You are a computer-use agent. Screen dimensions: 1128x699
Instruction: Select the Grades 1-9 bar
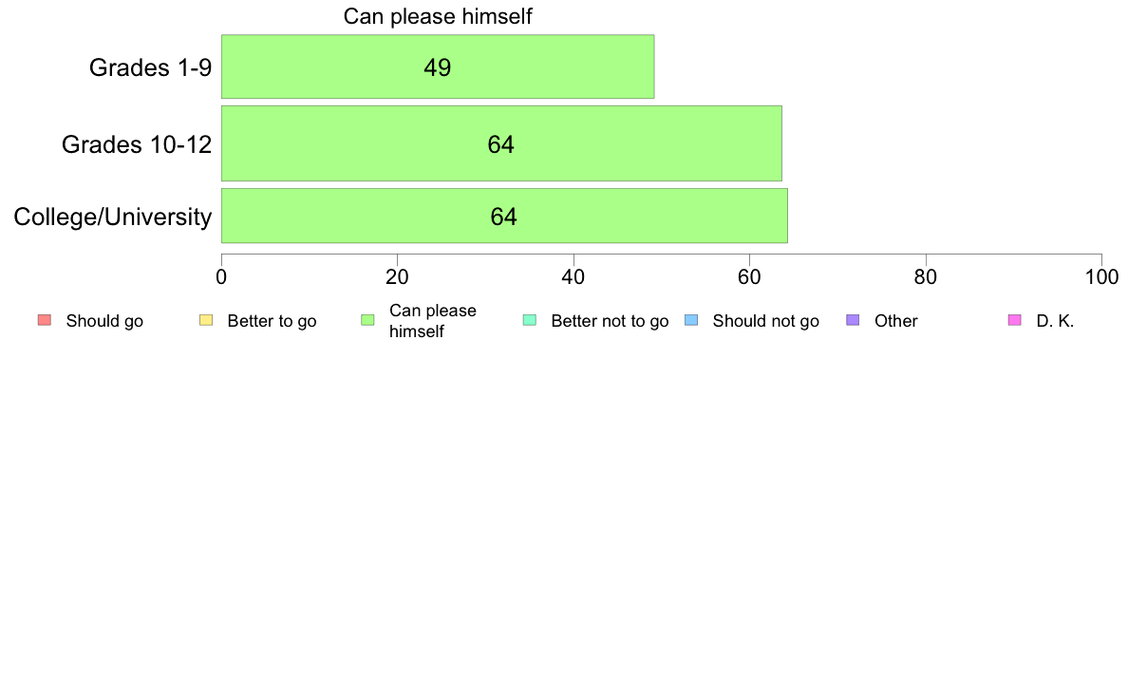(x=438, y=66)
